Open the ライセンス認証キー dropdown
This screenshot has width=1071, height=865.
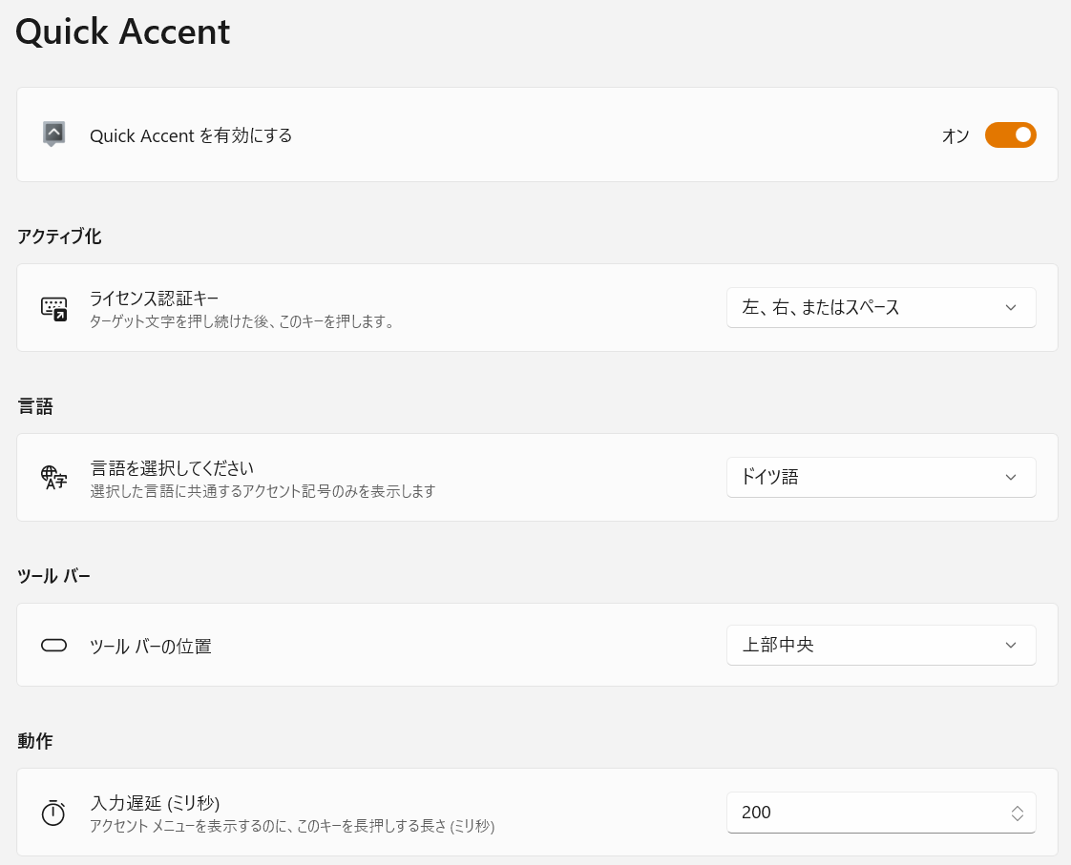tap(881, 307)
